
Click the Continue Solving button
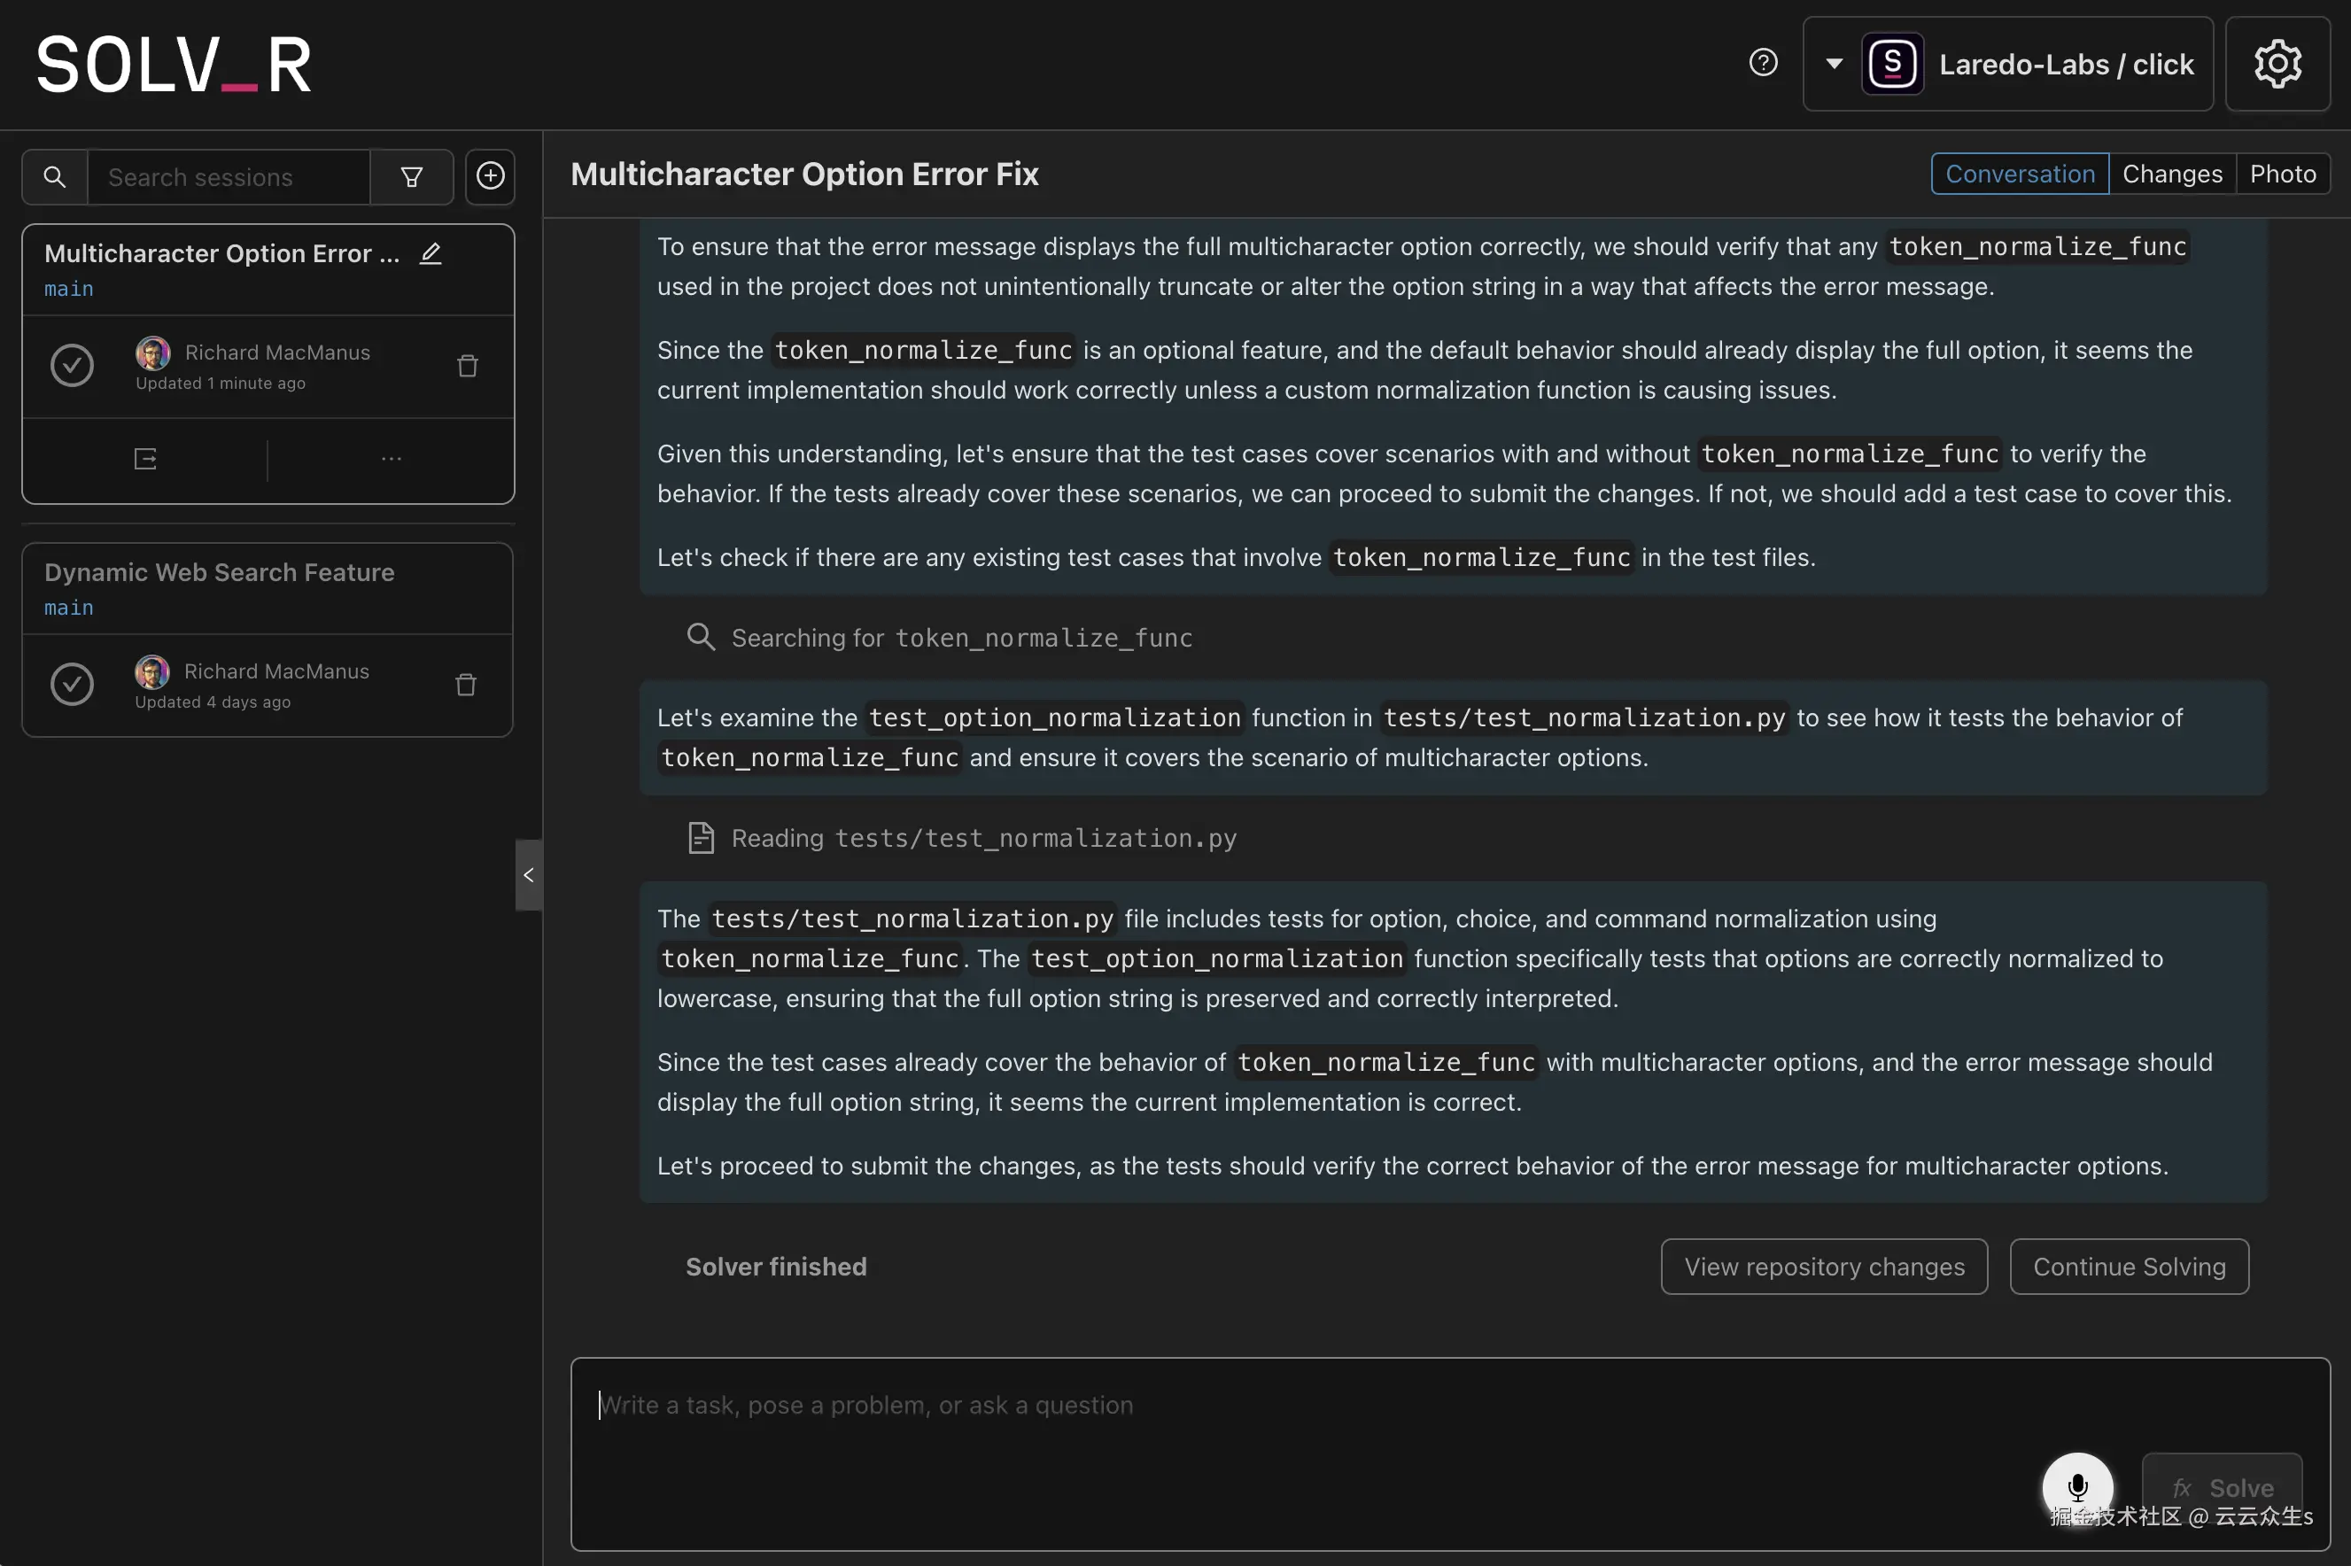pyautogui.click(x=2129, y=1267)
